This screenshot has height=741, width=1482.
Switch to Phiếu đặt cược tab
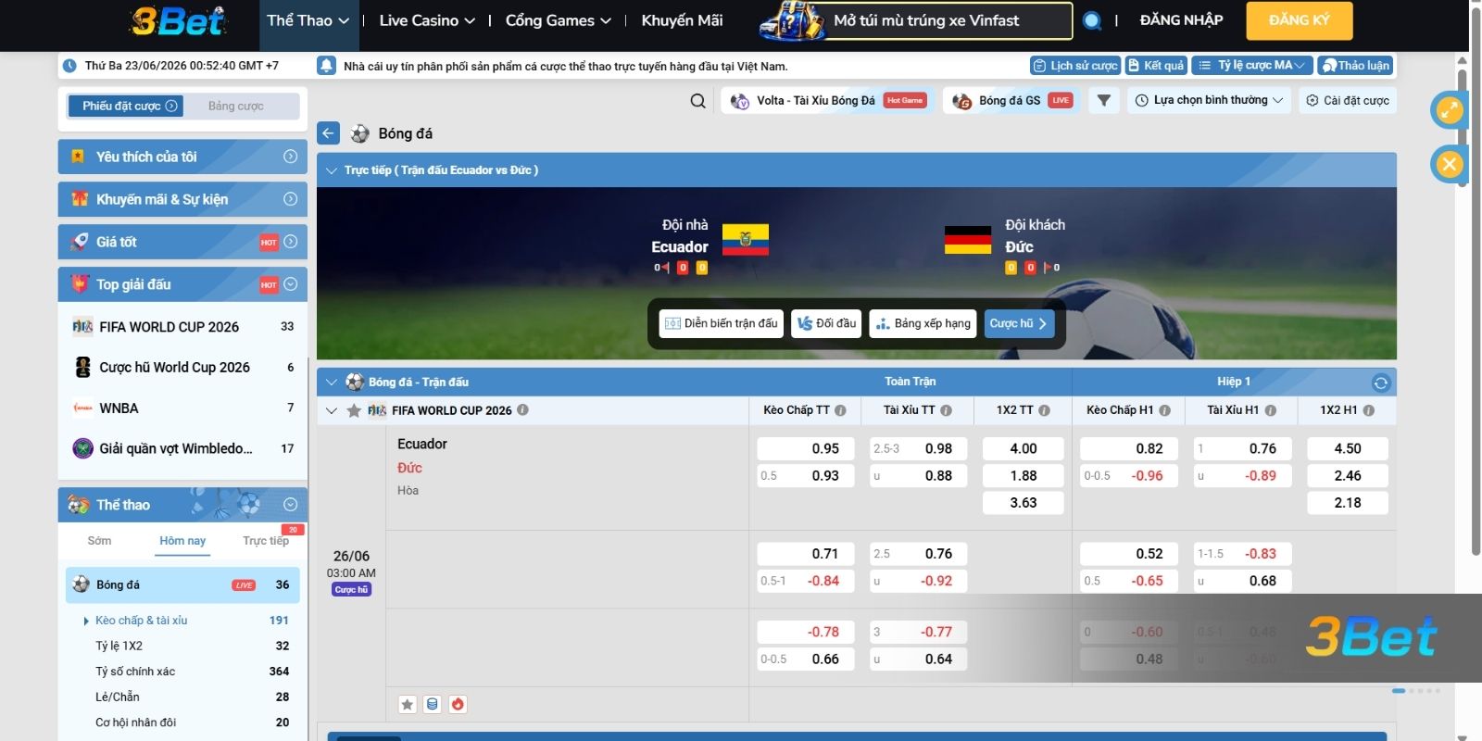tap(125, 107)
